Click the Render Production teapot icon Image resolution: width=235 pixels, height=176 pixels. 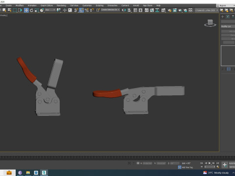point(180,10)
